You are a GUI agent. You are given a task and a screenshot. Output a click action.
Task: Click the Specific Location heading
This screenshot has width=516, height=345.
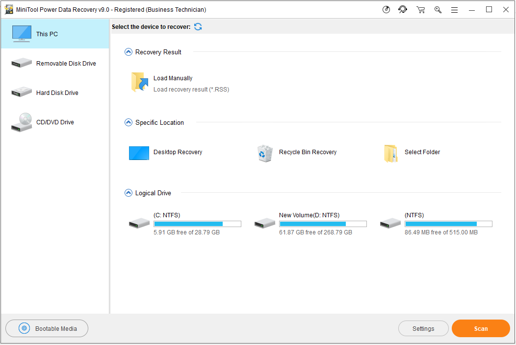tap(159, 123)
